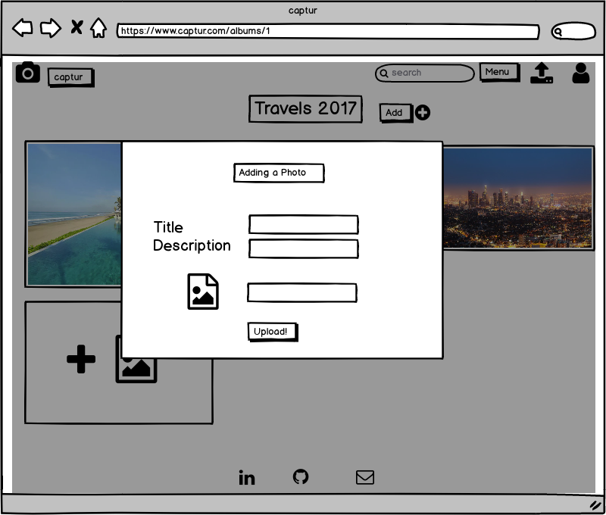
Task: Click the upload tray icon in header
Action: coord(542,73)
